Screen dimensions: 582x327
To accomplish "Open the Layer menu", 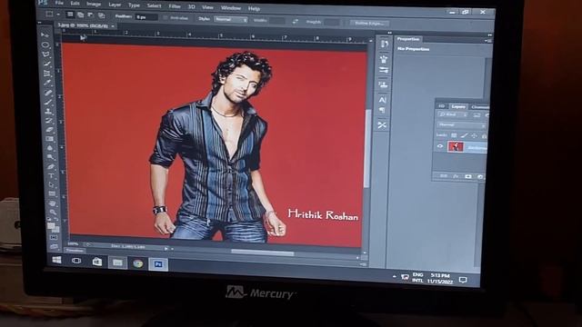I will point(115,5).
